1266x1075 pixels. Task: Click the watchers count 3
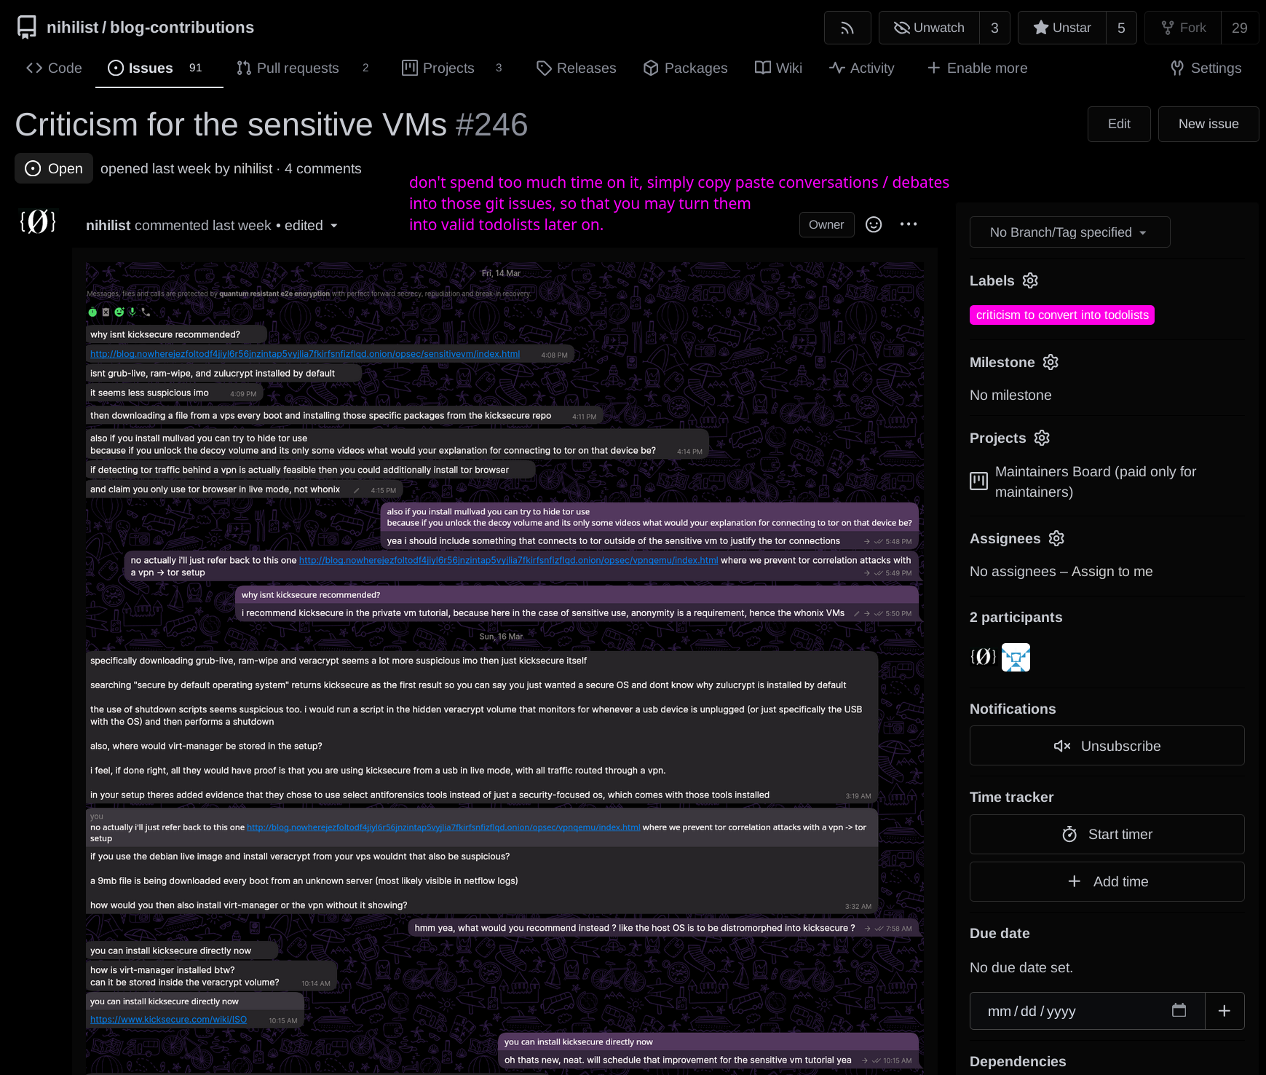pyautogui.click(x=994, y=28)
